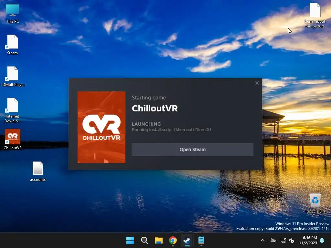Open taskbar Search

point(144,240)
